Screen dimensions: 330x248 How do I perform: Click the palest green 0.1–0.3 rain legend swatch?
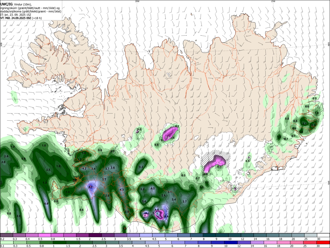[x=7, y=242]
